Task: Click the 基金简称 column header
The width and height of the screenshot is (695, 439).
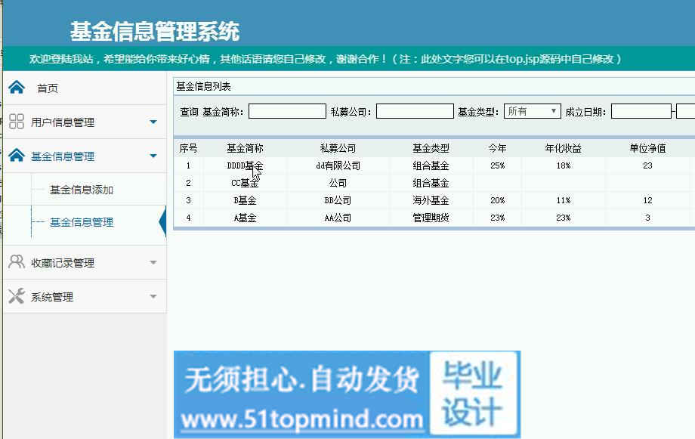Action: click(245, 148)
